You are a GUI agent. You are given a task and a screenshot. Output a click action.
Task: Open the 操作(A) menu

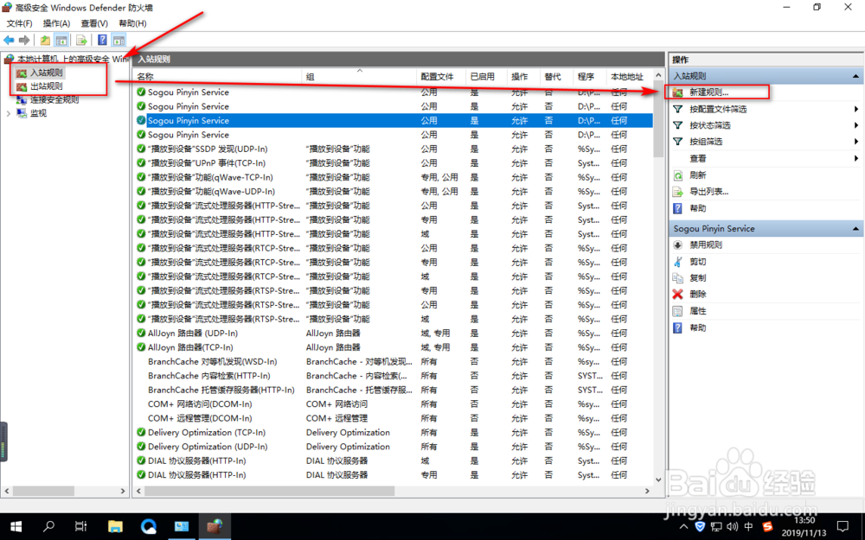pyautogui.click(x=56, y=23)
